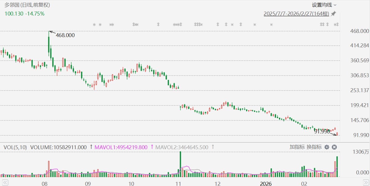Click 加指标 to add indicator

tap(297, 147)
